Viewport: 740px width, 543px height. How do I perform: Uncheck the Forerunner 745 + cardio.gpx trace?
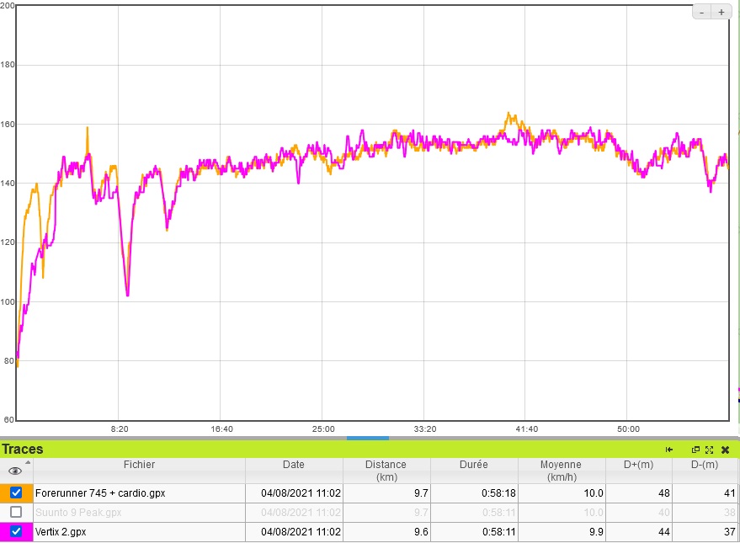point(16,492)
